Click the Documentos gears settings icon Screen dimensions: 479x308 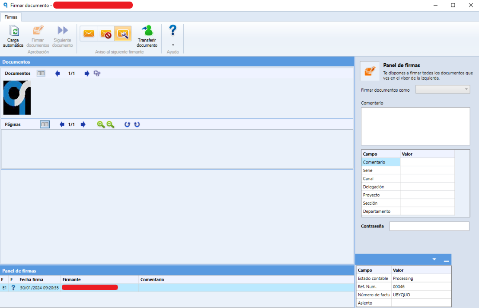point(97,74)
